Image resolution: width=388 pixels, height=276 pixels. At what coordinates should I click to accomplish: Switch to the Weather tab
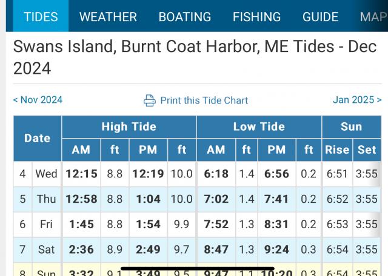pos(107,16)
